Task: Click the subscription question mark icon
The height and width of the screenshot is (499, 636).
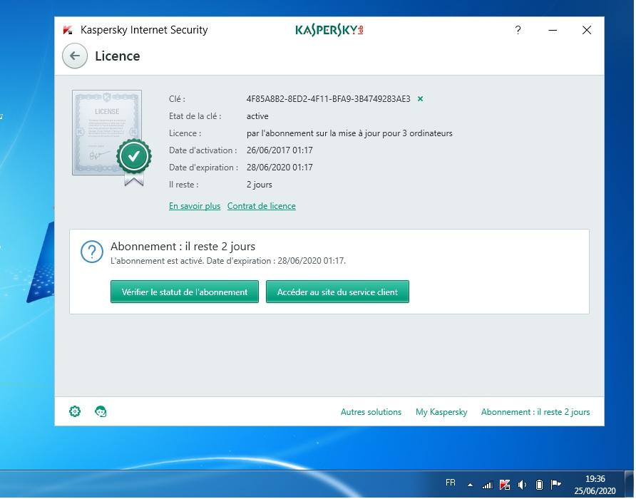Action: click(92, 252)
